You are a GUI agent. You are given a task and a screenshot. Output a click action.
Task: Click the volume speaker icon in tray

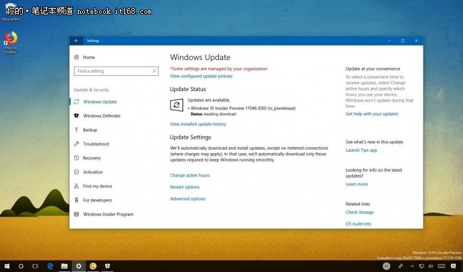(431, 266)
